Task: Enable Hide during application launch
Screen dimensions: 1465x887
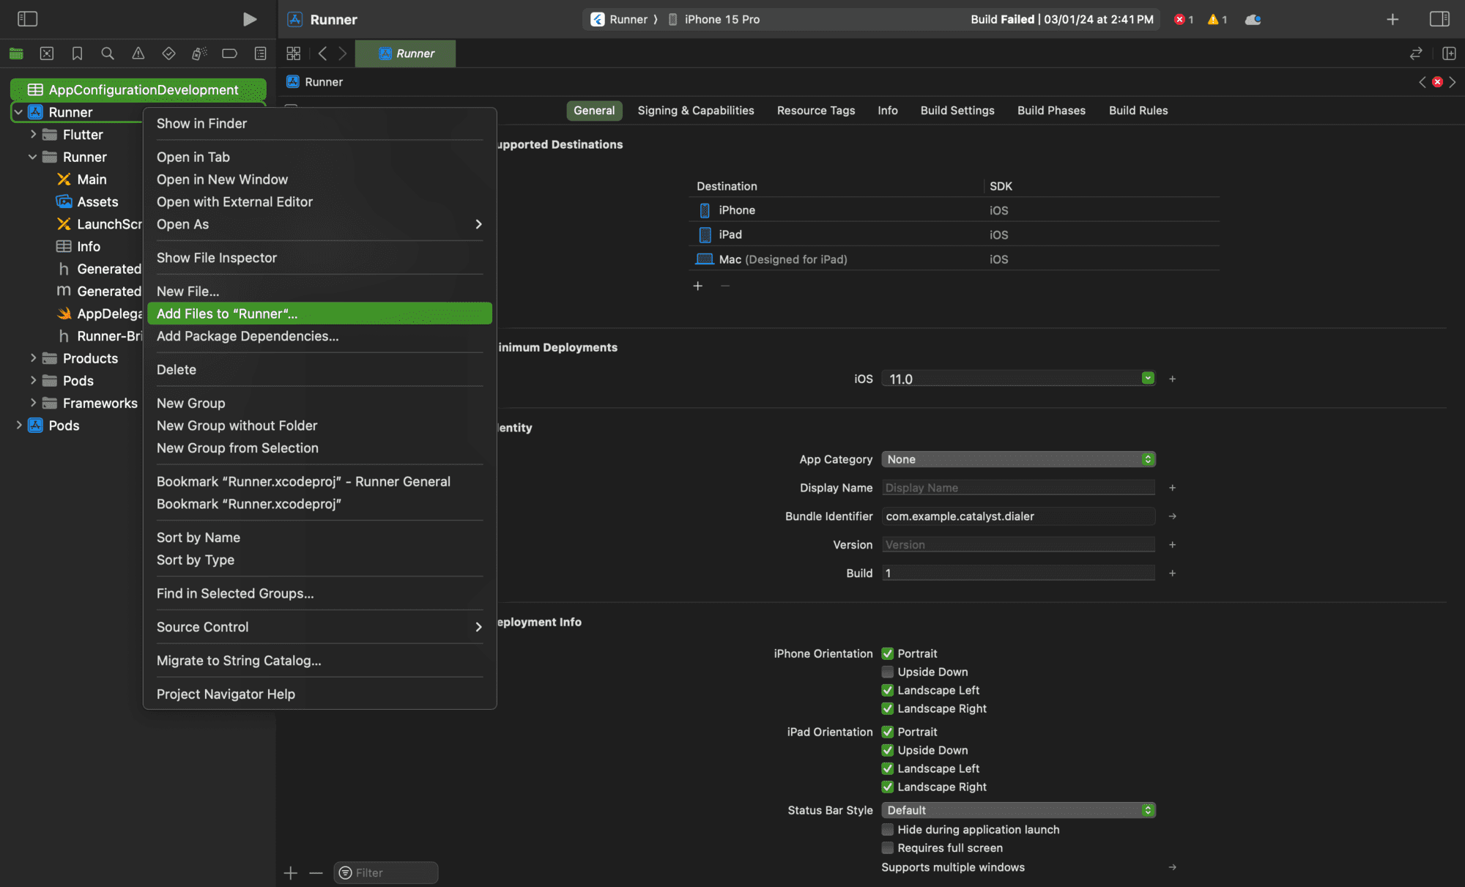Action: (887, 829)
